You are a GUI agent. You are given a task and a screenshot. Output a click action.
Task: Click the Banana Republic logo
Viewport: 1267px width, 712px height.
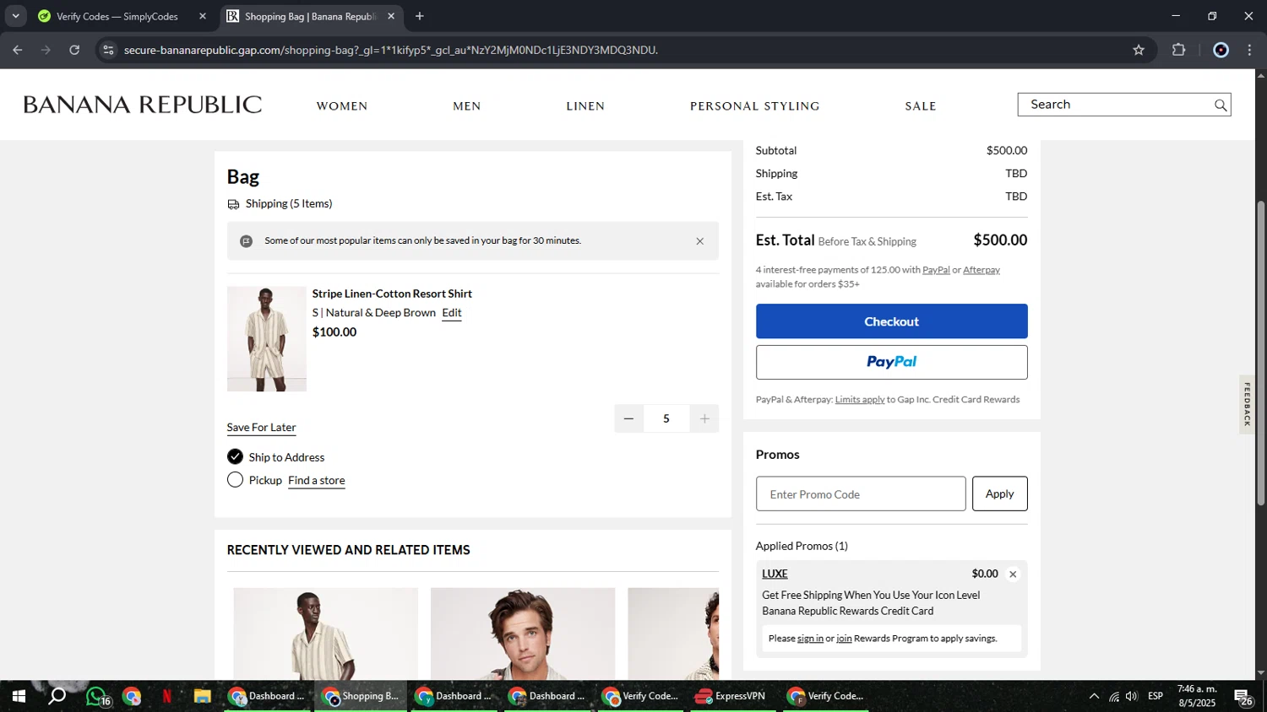(x=143, y=105)
